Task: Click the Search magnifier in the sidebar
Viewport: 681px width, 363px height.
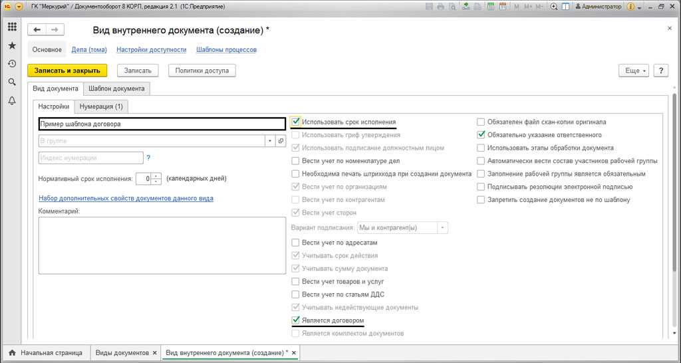Action: tap(12, 82)
